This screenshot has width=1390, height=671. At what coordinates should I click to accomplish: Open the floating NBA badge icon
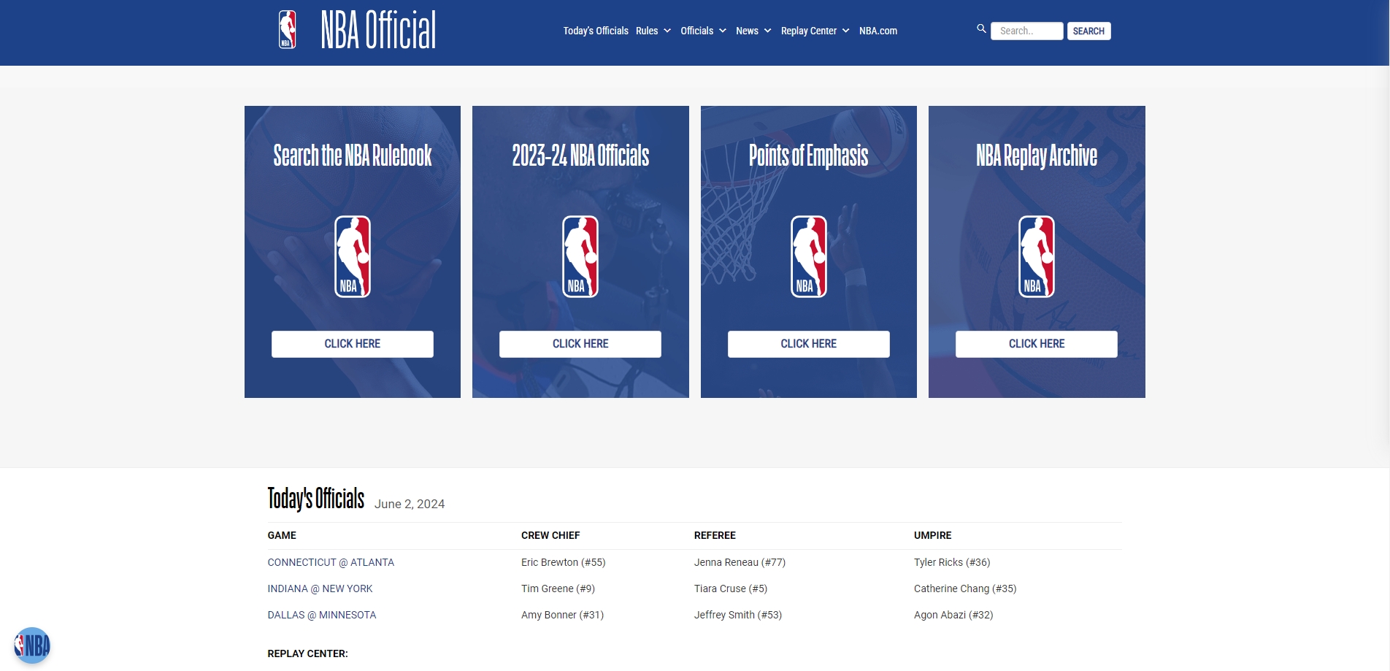click(32, 645)
